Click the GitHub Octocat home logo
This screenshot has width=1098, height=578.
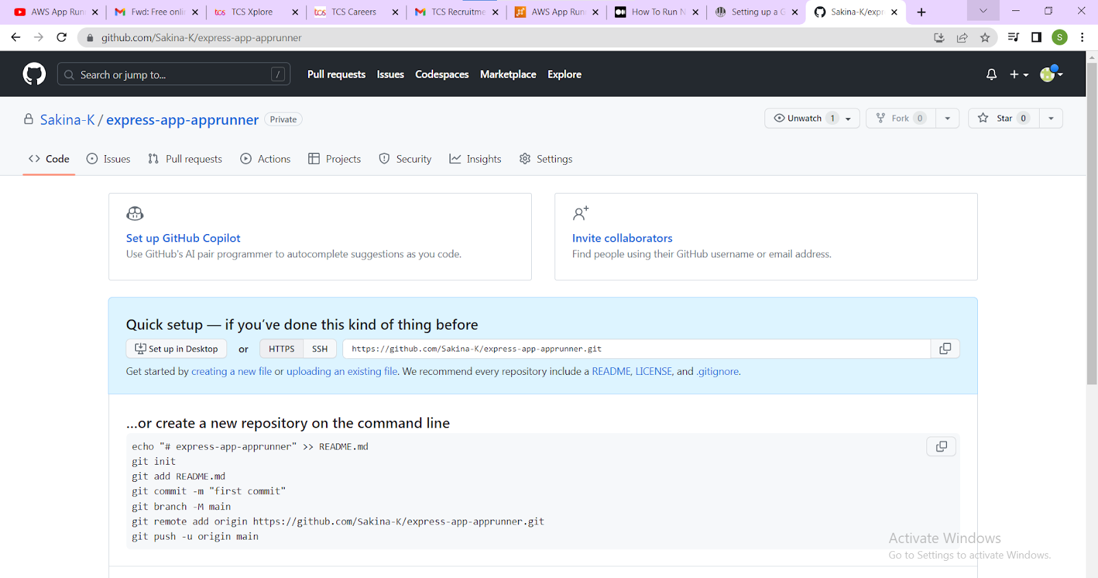34,74
